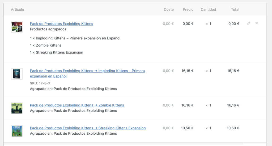The height and width of the screenshot is (146, 272).
Task: Click the 10,50 € price of Streaking Kittens
Action: tap(187, 128)
